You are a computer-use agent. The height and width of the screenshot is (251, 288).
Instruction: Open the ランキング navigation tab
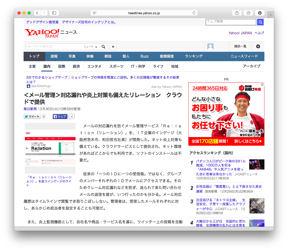point(194,56)
